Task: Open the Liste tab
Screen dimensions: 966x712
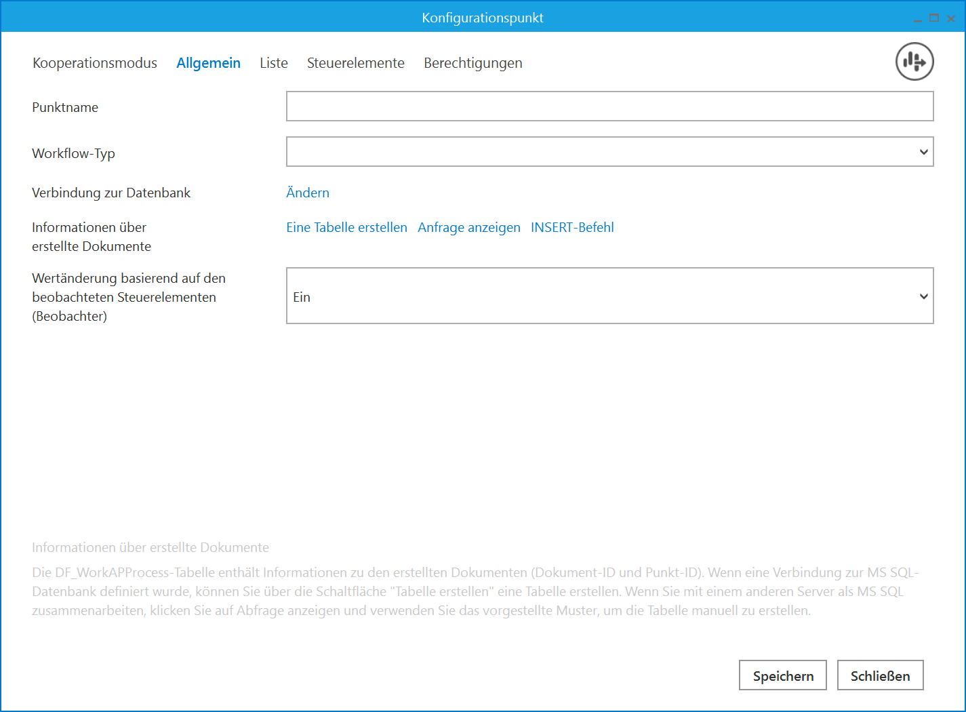Action: 274,63
